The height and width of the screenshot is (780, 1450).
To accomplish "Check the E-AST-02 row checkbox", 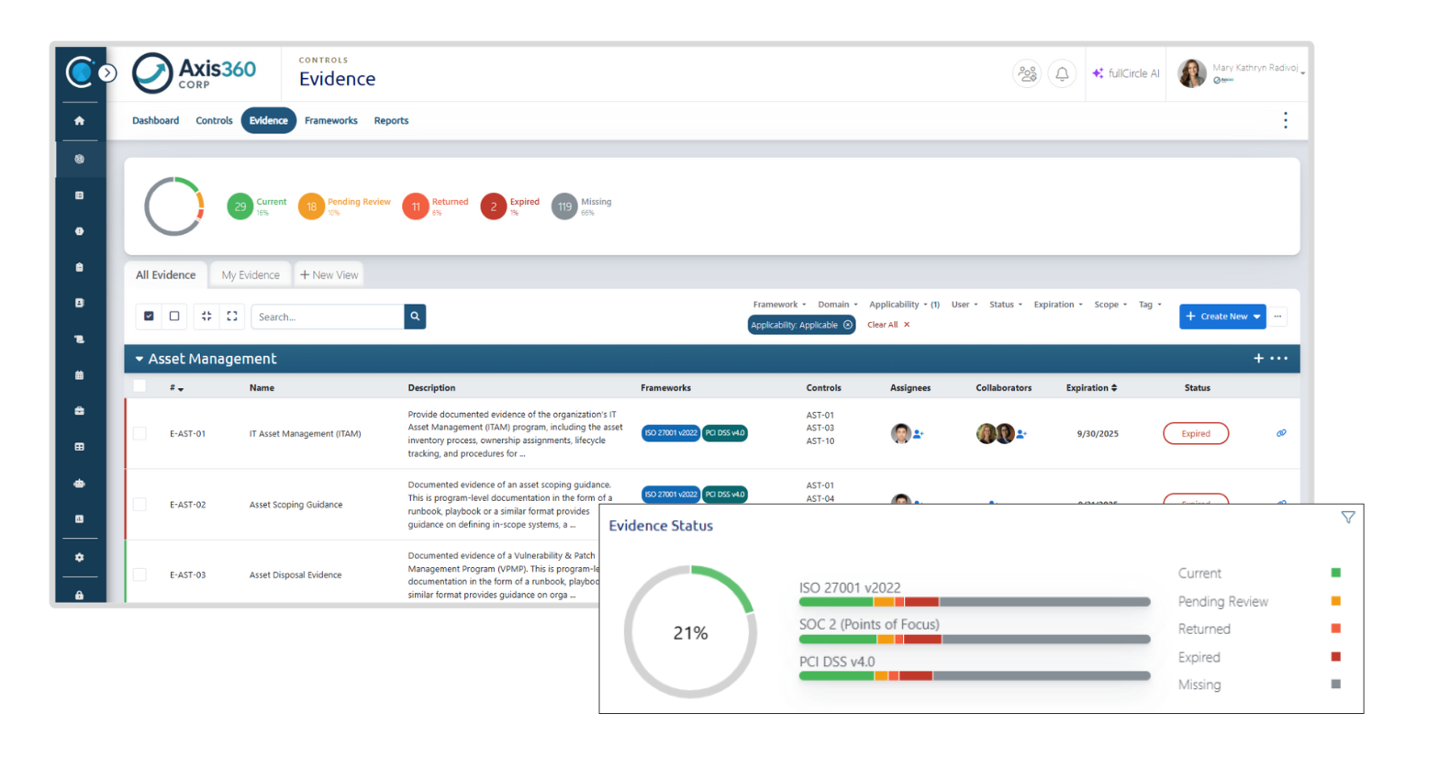I will coord(139,504).
